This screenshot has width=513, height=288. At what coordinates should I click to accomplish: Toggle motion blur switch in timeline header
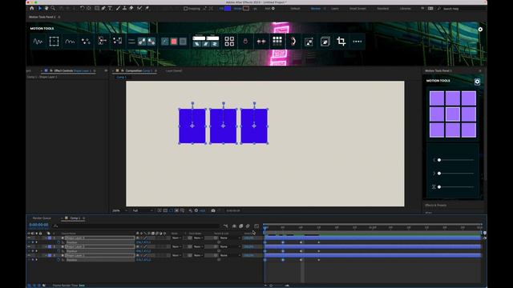248,226
